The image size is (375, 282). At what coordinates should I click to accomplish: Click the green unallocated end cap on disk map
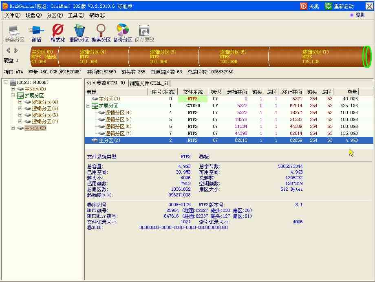(x=367, y=57)
